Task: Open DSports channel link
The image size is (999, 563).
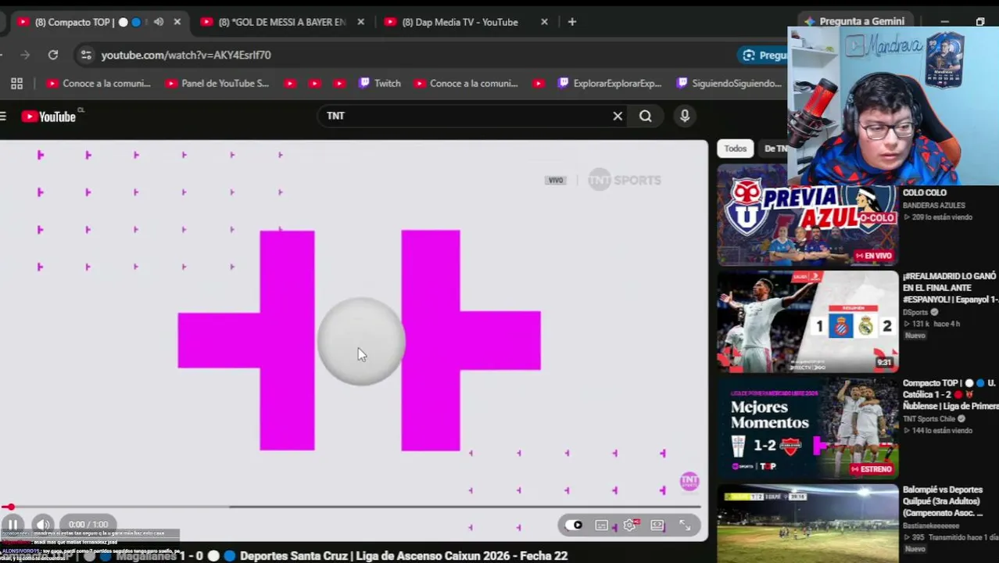Action: [915, 312]
